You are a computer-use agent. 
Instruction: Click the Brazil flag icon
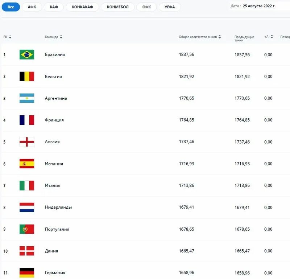coord(27,54)
